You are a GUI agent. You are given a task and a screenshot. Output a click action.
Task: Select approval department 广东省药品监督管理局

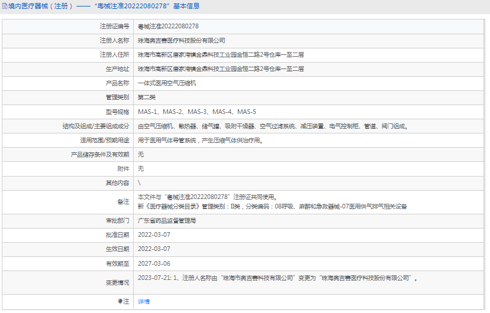[x=167, y=221]
